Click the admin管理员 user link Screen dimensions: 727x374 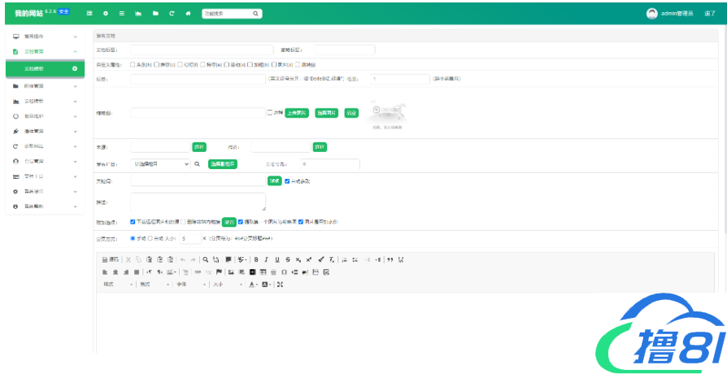coord(676,14)
